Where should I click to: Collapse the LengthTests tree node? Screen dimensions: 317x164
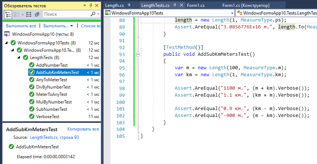pyautogui.click(x=19, y=58)
